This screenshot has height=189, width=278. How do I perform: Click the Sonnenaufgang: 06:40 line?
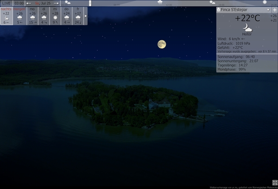(236, 57)
